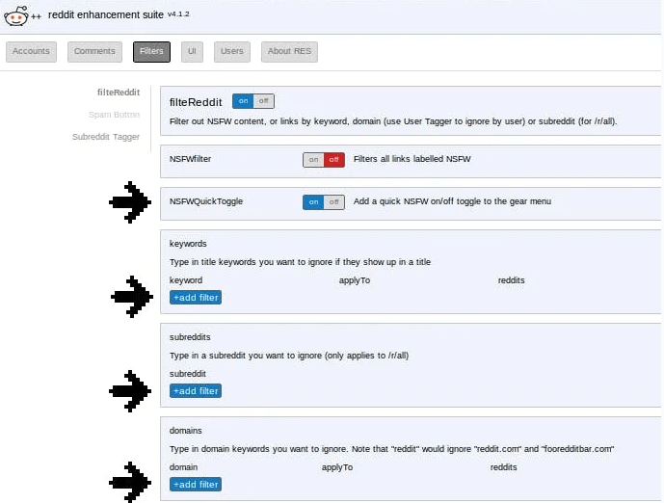This screenshot has height=503, width=664.
Task: Select Spam Button in the sidebar
Action: (x=114, y=115)
